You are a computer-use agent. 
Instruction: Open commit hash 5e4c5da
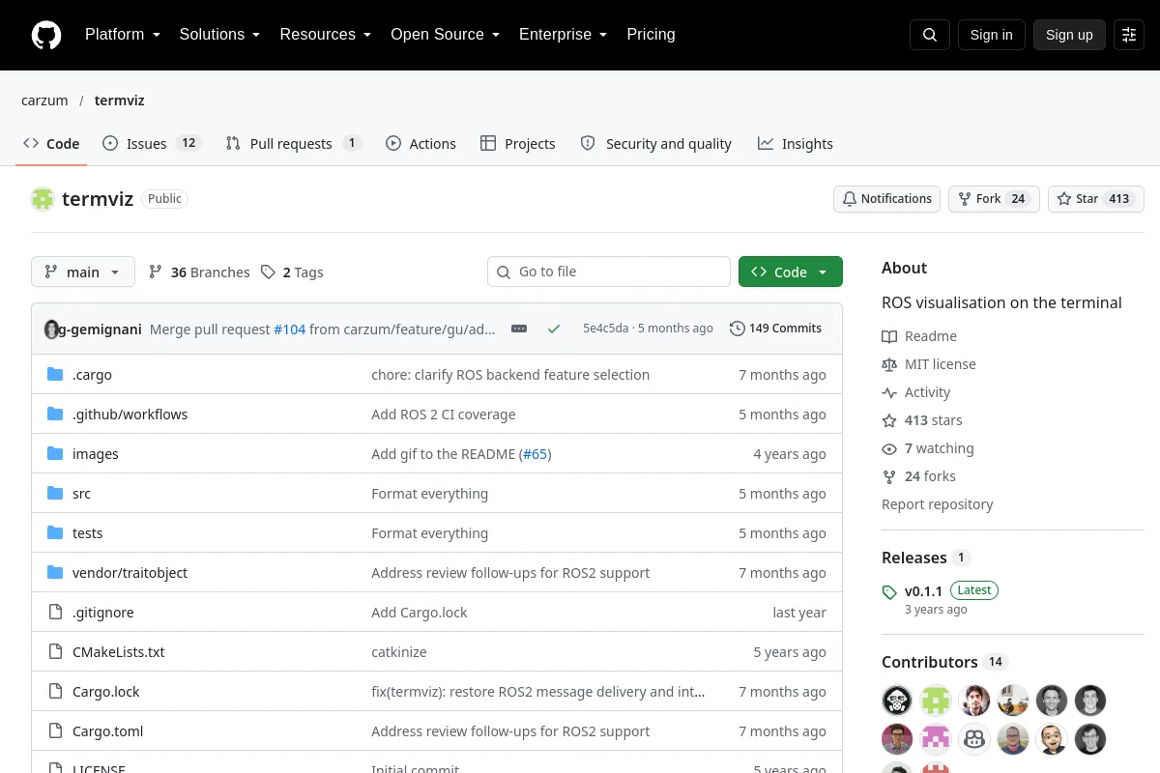tap(605, 329)
